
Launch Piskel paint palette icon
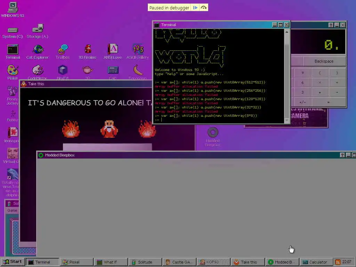(x=13, y=72)
